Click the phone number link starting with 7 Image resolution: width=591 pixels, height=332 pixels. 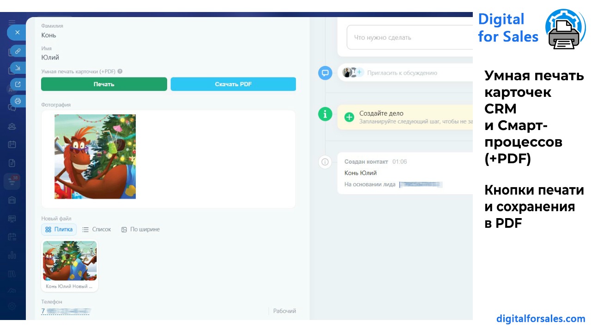click(65, 311)
